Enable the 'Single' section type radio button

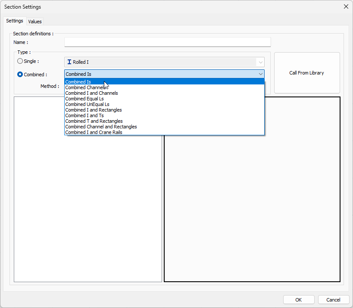click(x=20, y=61)
